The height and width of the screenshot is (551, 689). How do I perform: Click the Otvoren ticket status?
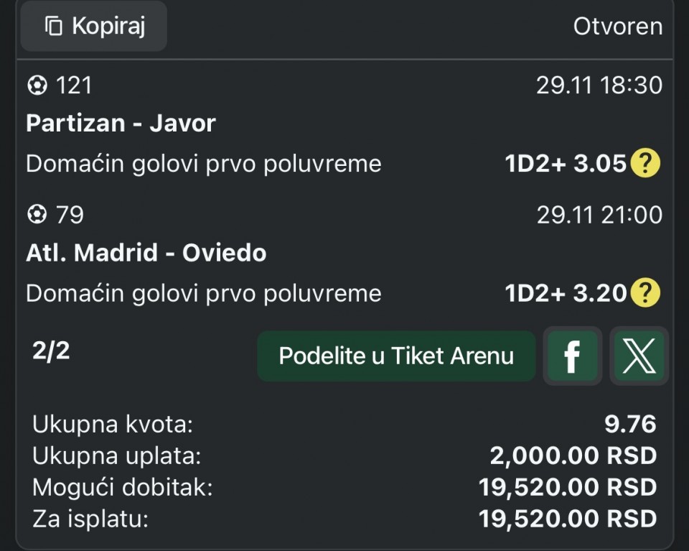tap(617, 27)
